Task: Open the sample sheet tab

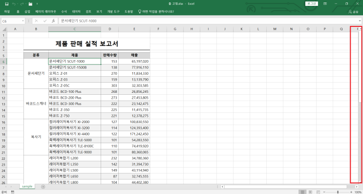Action: (27, 186)
